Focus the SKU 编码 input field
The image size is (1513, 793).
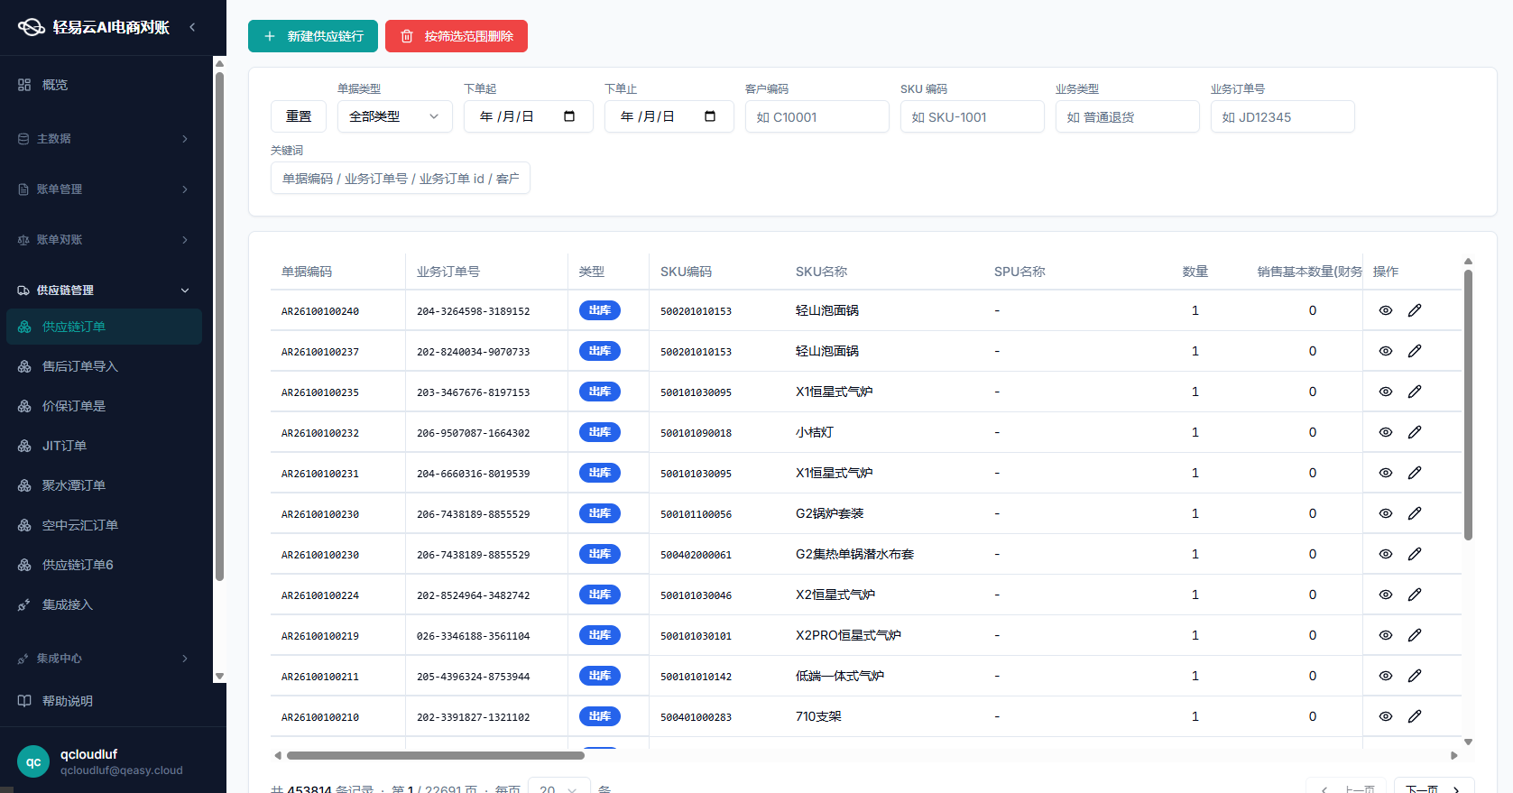point(973,116)
